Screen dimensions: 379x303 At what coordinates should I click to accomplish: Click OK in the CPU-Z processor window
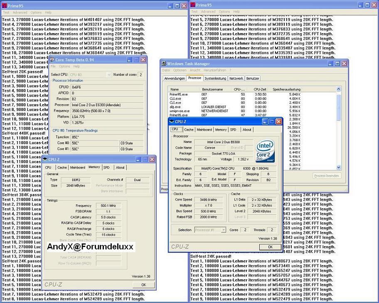pyautogui.click(x=270, y=247)
